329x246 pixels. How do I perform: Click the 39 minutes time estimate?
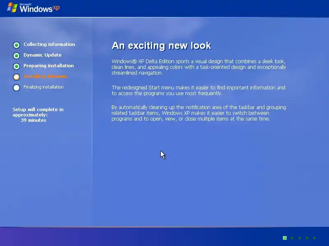tap(33, 120)
